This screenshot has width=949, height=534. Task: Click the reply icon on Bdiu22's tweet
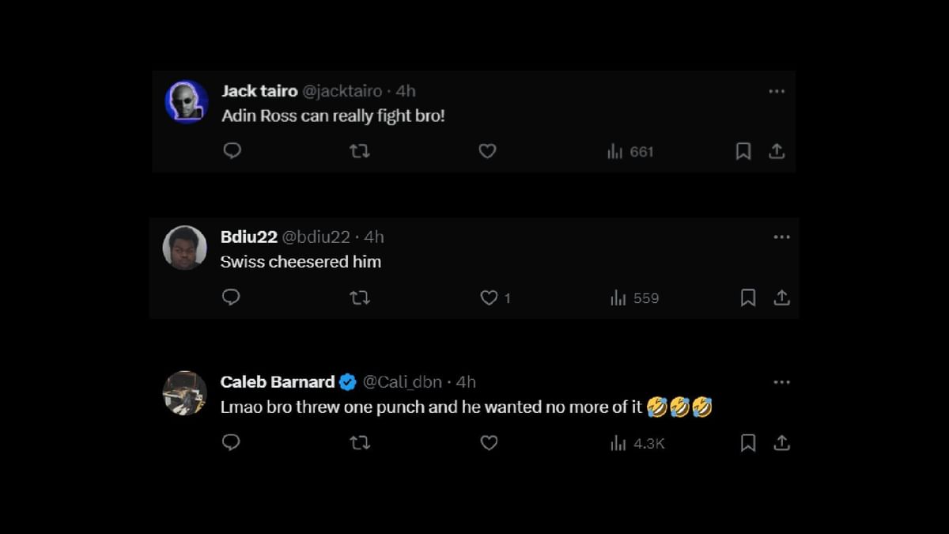[230, 297]
